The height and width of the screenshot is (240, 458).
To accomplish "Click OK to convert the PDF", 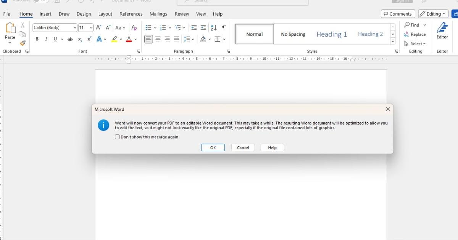I will click(213, 147).
